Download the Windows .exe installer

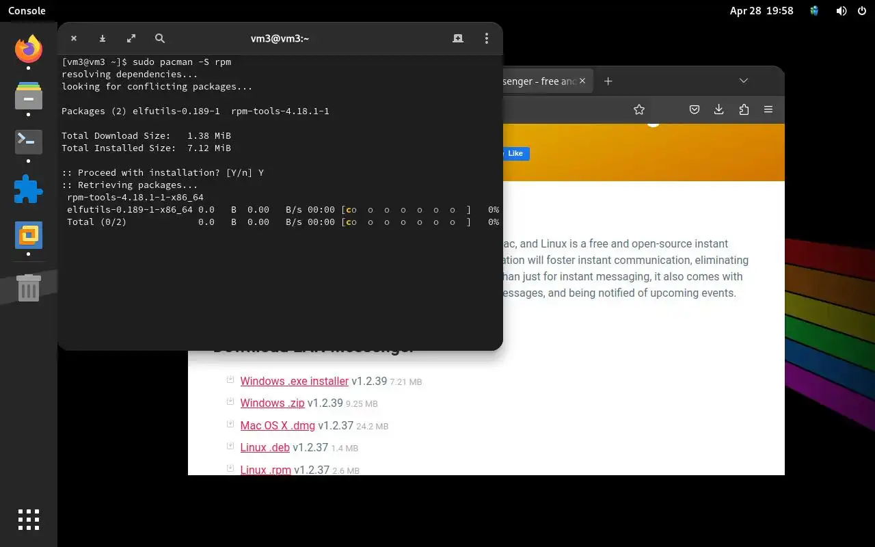[x=294, y=381]
